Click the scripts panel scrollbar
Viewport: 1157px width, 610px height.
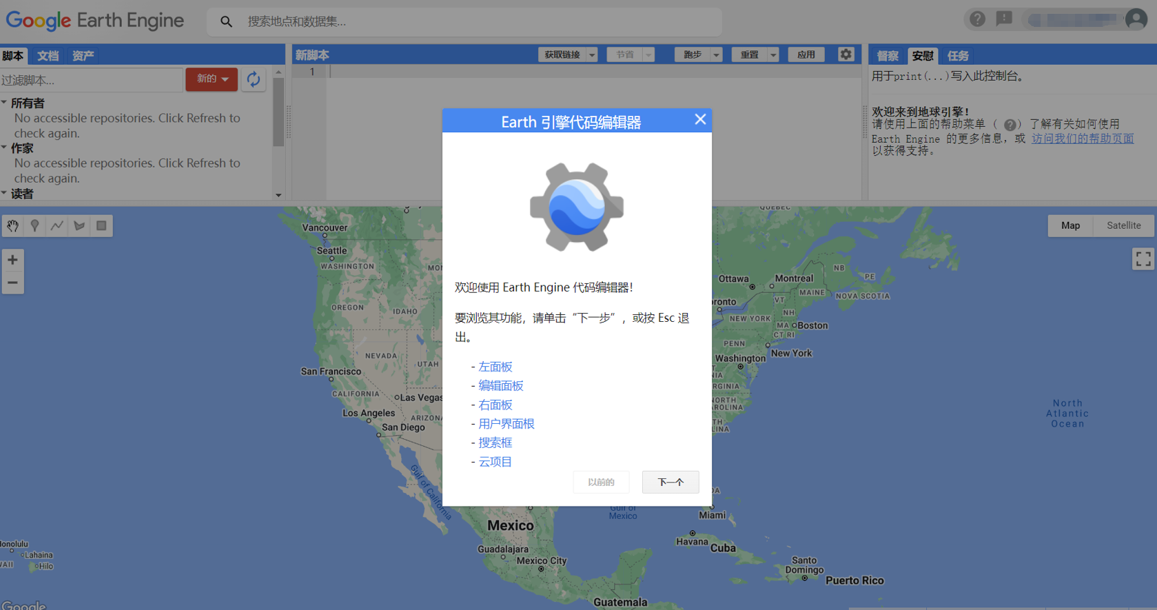278,112
